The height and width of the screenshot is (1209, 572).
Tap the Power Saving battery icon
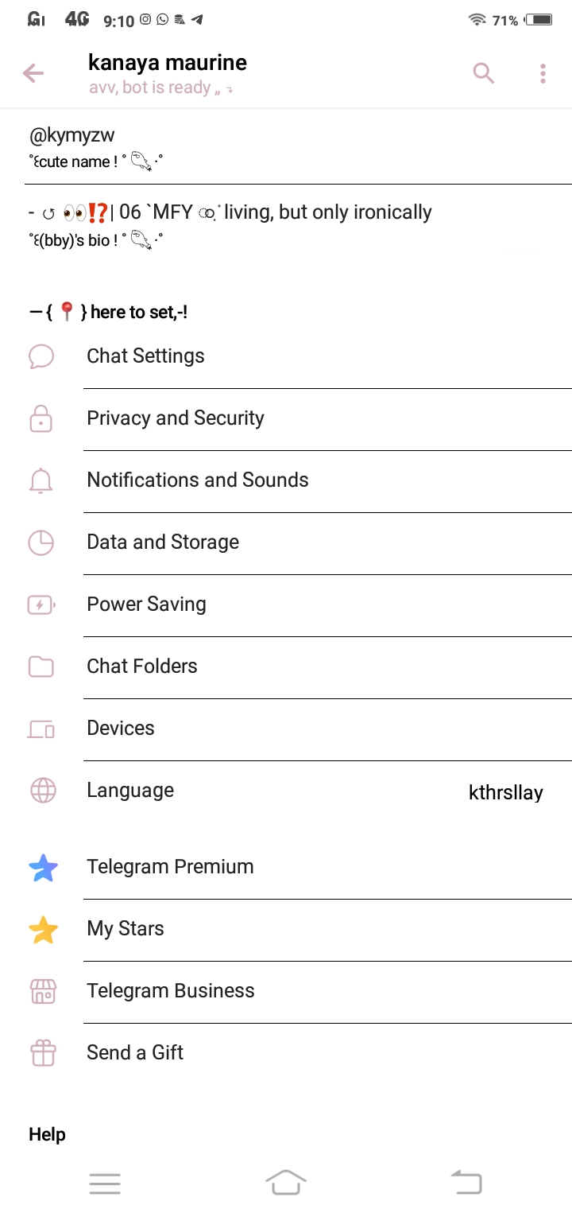[x=41, y=604]
